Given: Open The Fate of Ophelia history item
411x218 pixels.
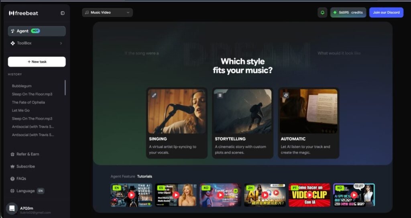Looking at the screenshot, I should (x=28, y=102).
